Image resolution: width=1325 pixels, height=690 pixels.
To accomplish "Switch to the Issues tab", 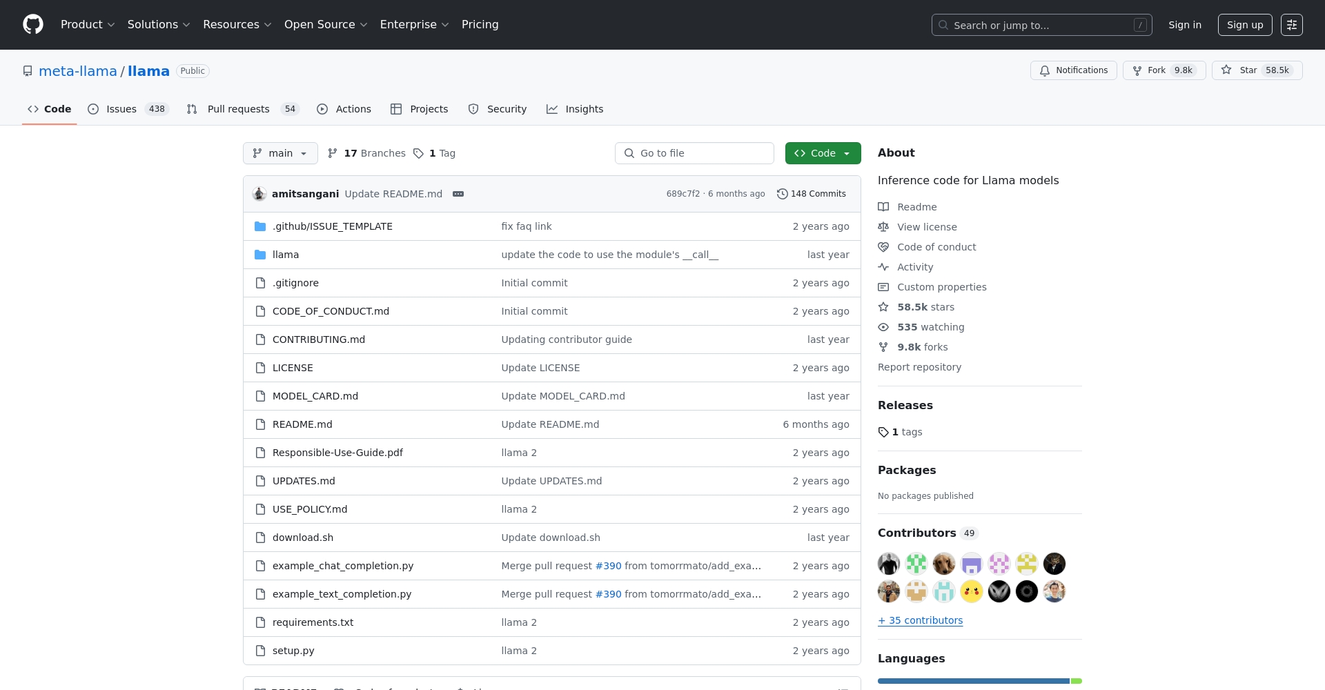I will coord(128,109).
